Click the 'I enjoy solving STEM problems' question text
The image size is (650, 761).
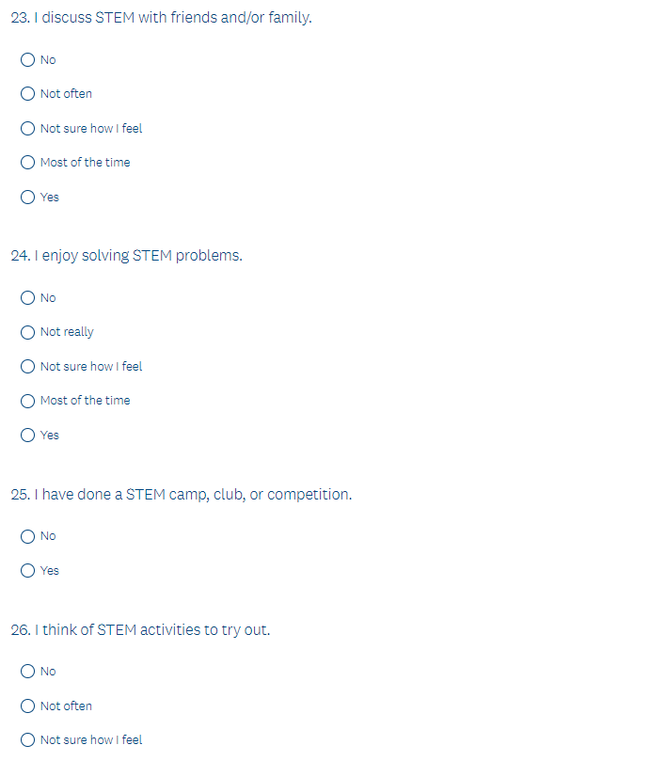point(126,256)
